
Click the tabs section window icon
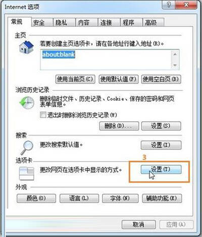coord(27,173)
